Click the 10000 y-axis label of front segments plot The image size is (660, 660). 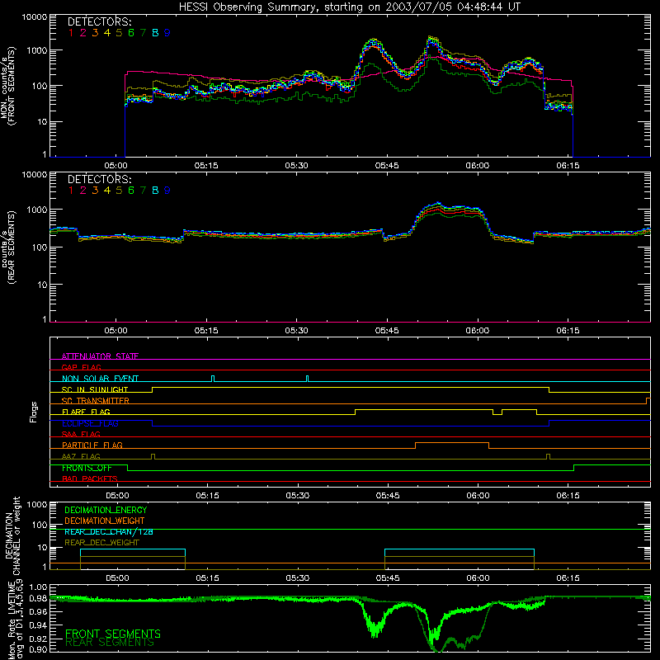35,17
